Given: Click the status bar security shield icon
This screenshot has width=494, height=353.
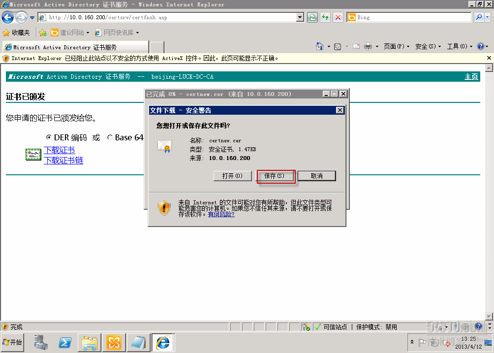Looking at the screenshot, I should (x=5, y=327).
